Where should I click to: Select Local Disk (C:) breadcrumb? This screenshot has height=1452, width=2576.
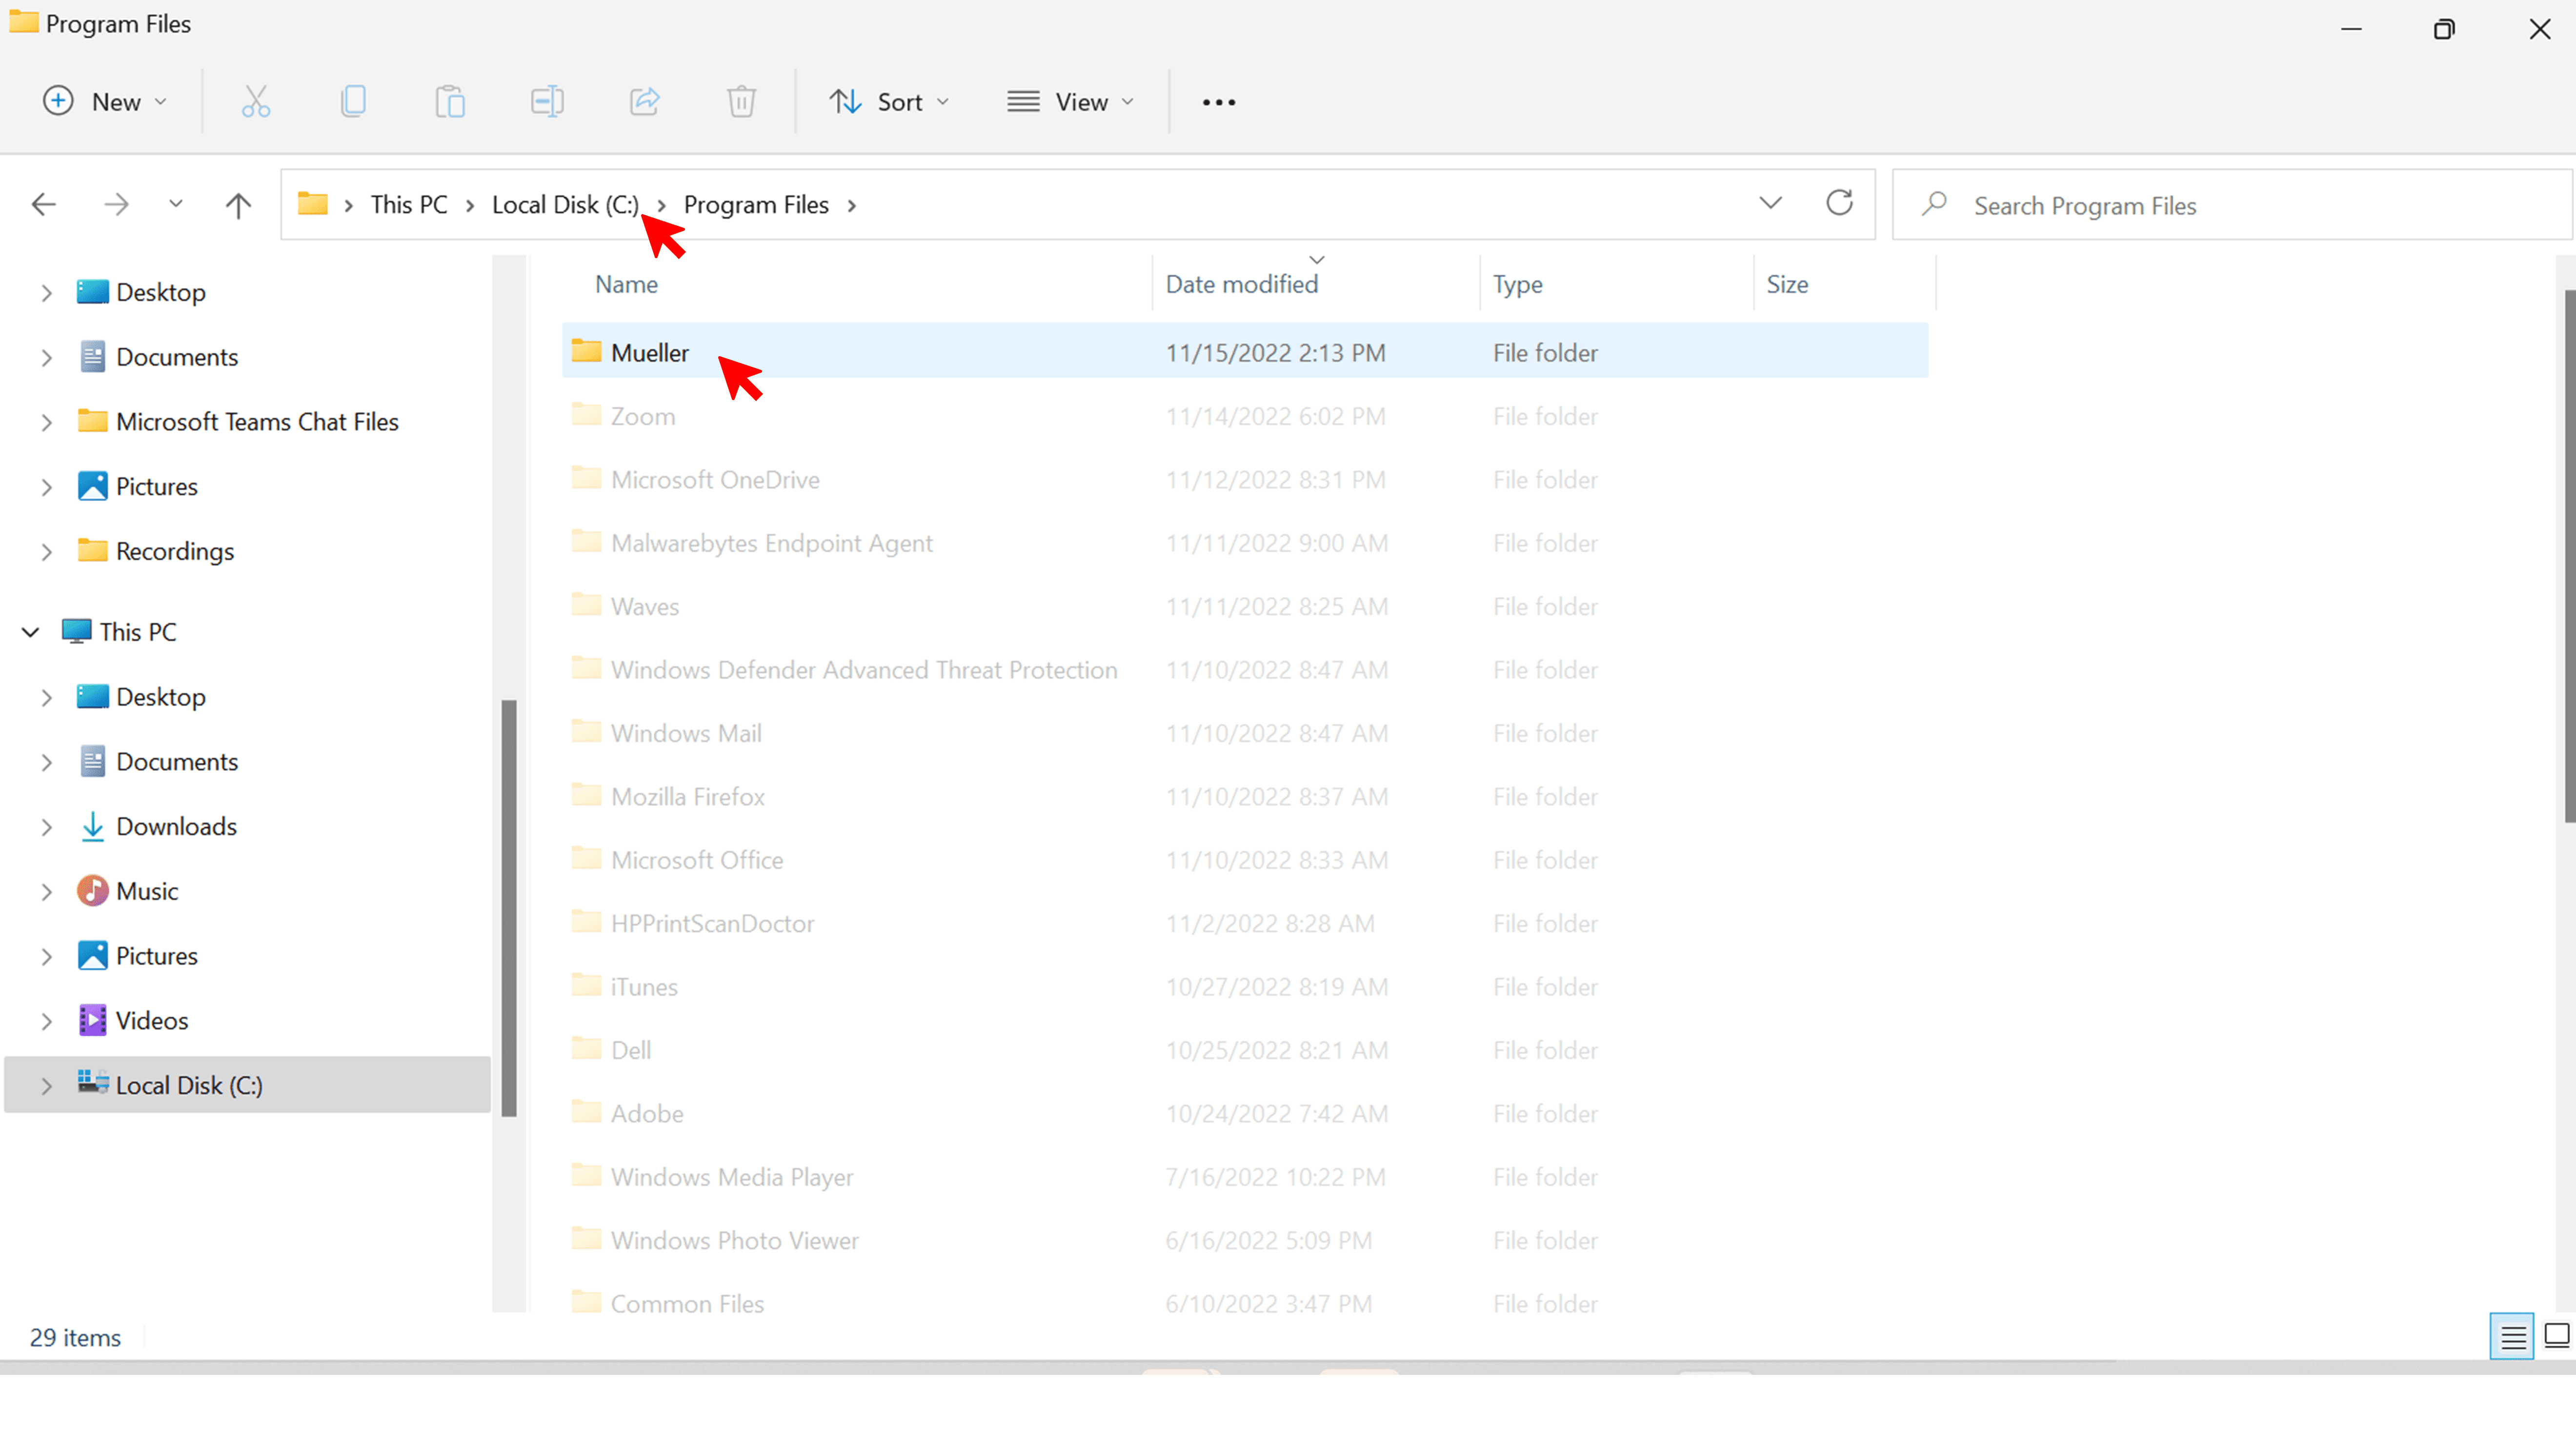point(565,205)
